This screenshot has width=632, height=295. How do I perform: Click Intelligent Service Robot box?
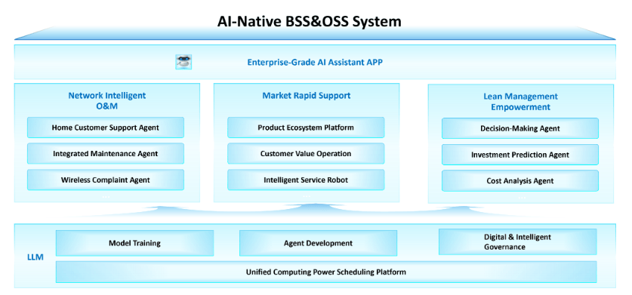(x=306, y=180)
